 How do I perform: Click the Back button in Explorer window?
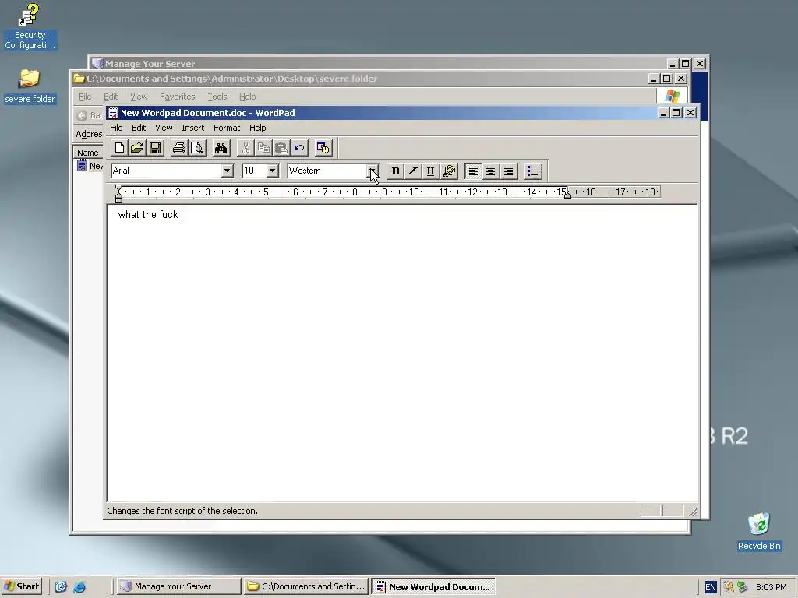[x=90, y=115]
